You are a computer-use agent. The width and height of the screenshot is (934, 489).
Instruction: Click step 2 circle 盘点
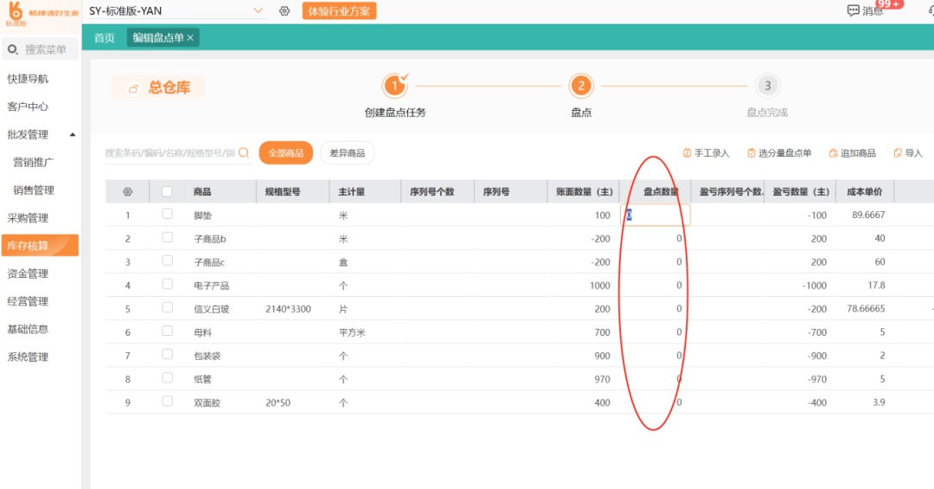[581, 86]
